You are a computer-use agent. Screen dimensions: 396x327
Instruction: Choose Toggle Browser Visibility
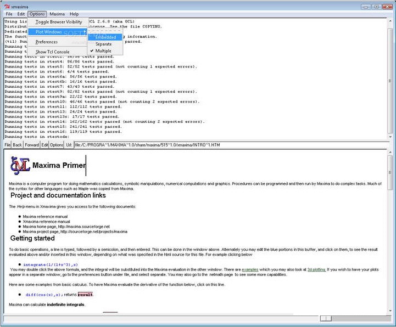click(x=59, y=22)
